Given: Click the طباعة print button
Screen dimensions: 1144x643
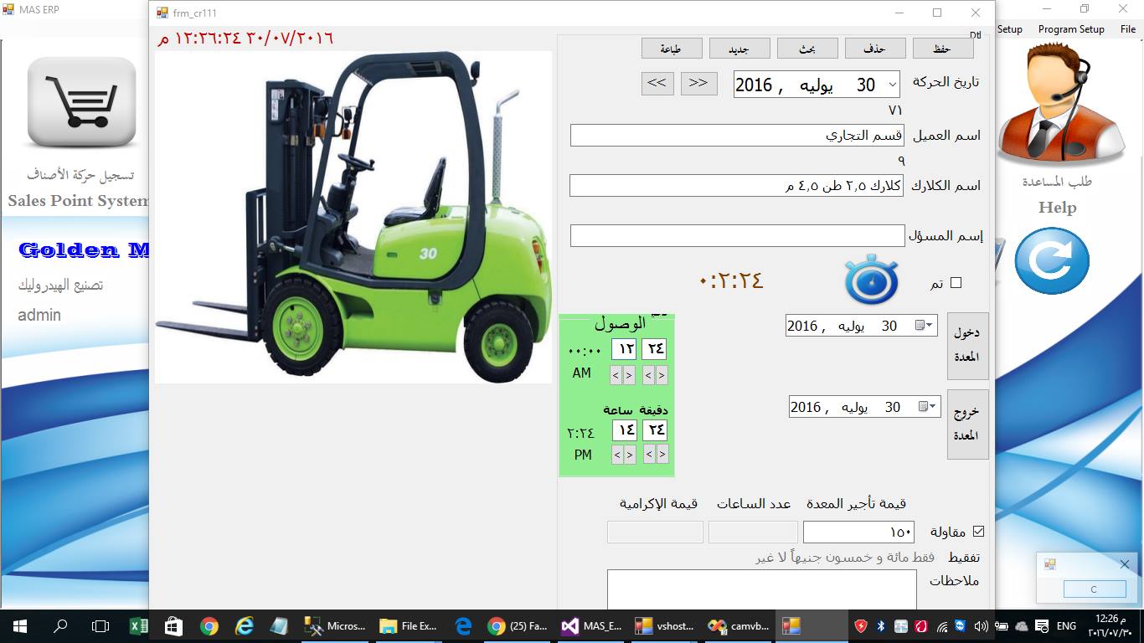Looking at the screenshot, I should pyautogui.click(x=672, y=49).
